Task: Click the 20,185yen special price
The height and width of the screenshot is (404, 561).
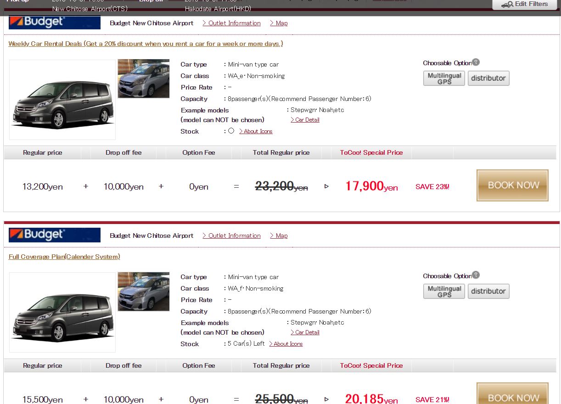Action: [371, 398]
